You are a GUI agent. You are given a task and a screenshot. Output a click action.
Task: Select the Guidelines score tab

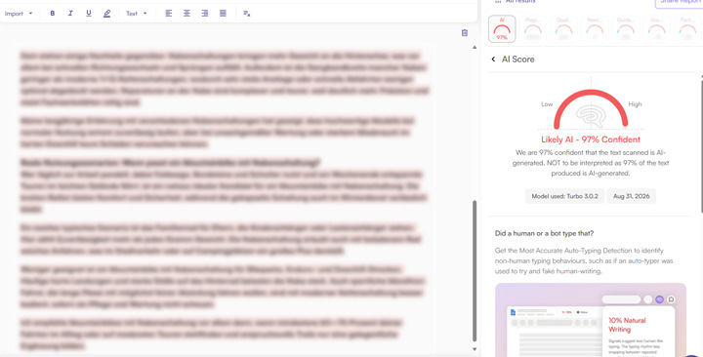[626, 29]
